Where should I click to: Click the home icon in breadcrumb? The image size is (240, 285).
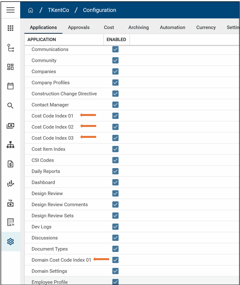pos(31,10)
